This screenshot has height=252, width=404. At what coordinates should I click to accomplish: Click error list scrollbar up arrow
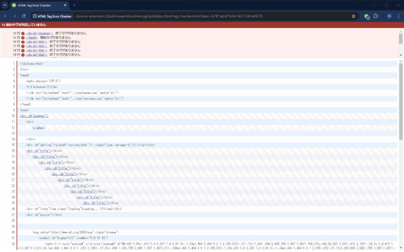tap(401, 32)
